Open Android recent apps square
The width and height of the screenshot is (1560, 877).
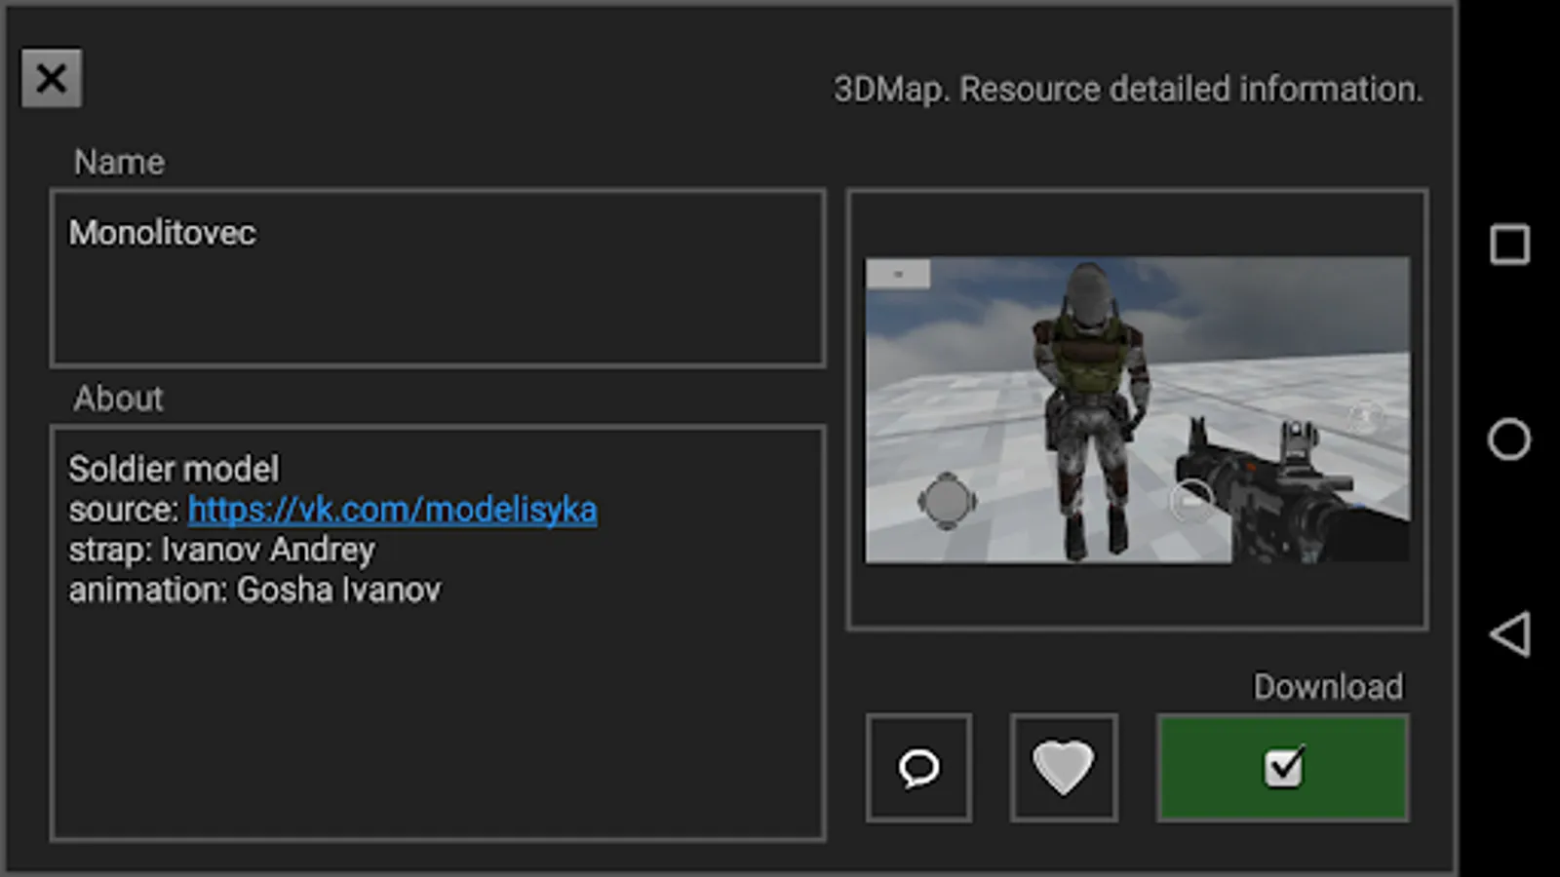click(1509, 245)
